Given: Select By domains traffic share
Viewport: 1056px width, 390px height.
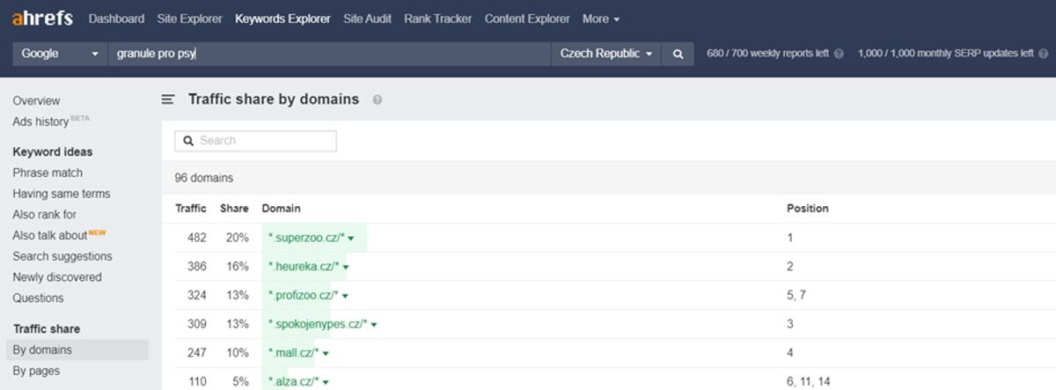Looking at the screenshot, I should (x=77, y=350).
